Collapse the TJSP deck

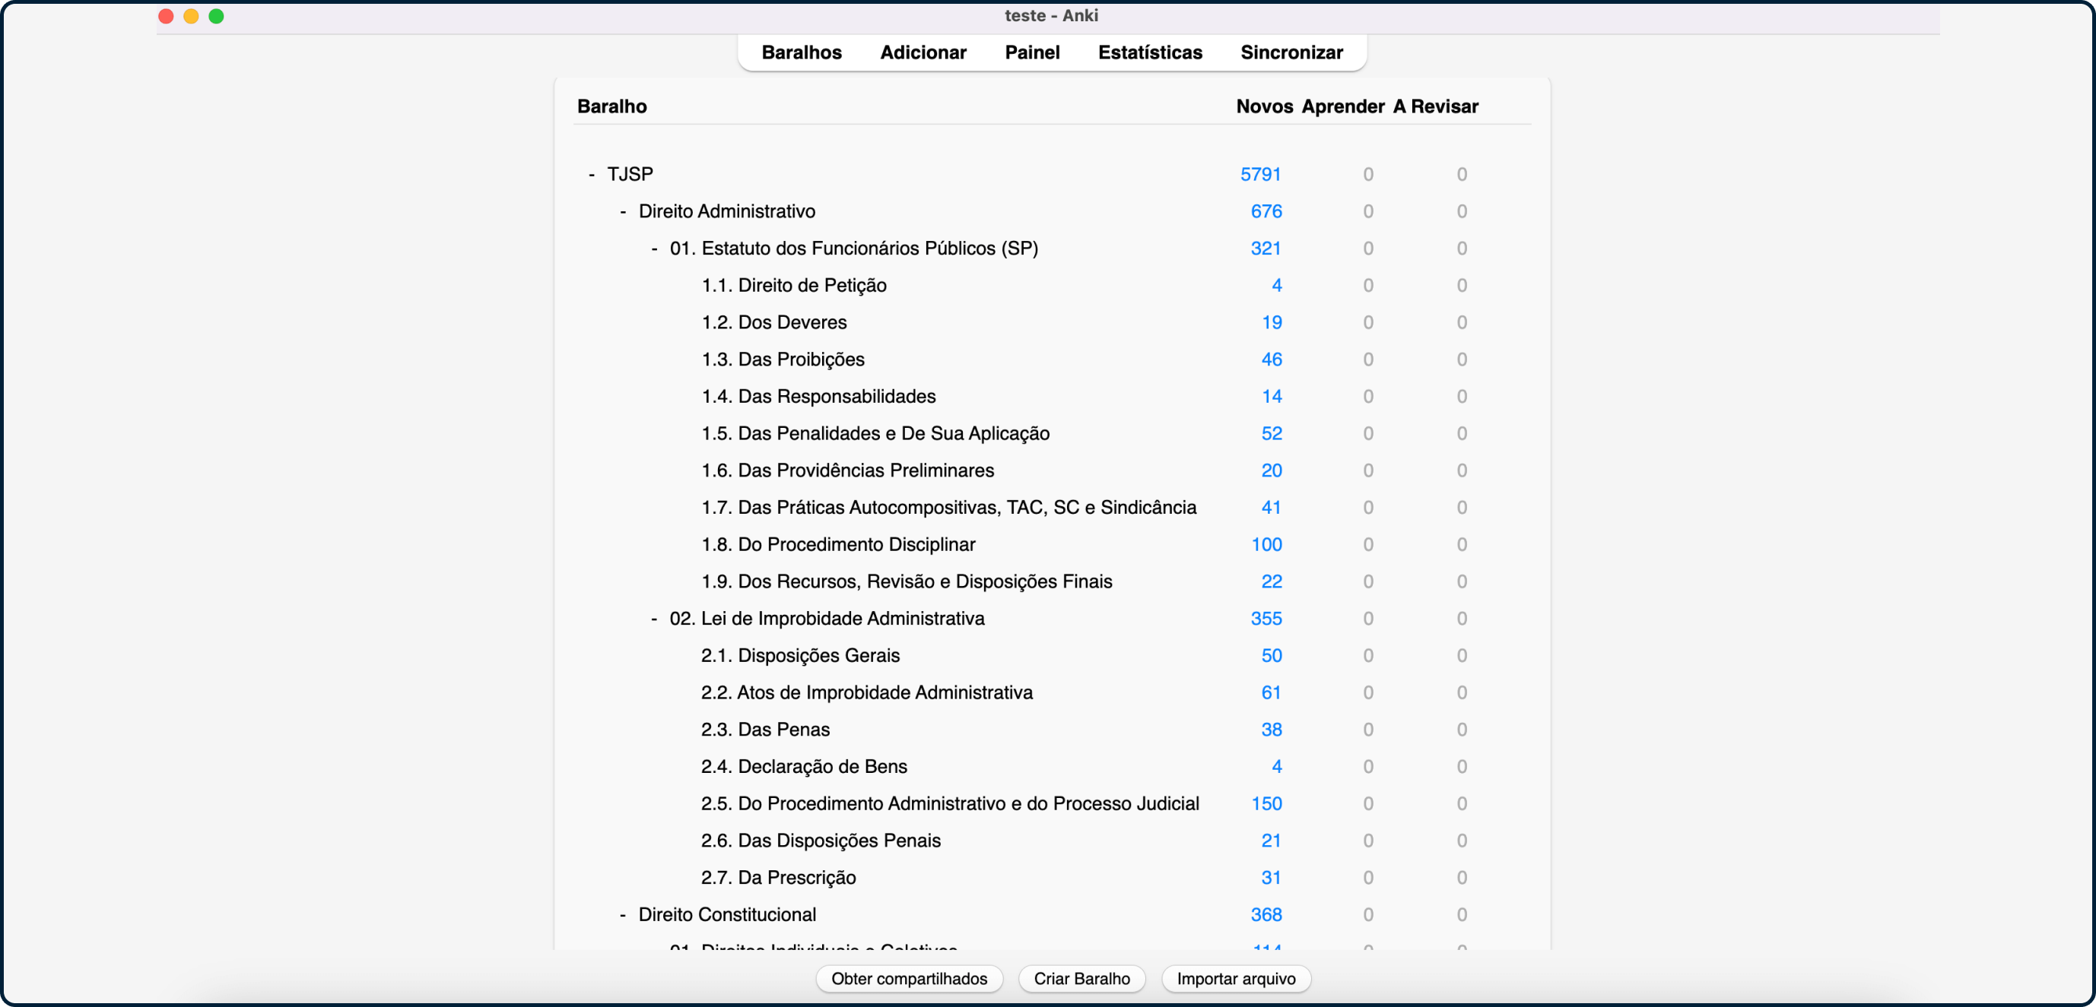[592, 174]
